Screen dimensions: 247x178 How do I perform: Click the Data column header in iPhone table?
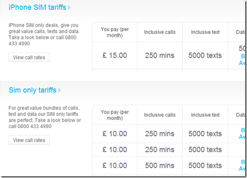241,32
